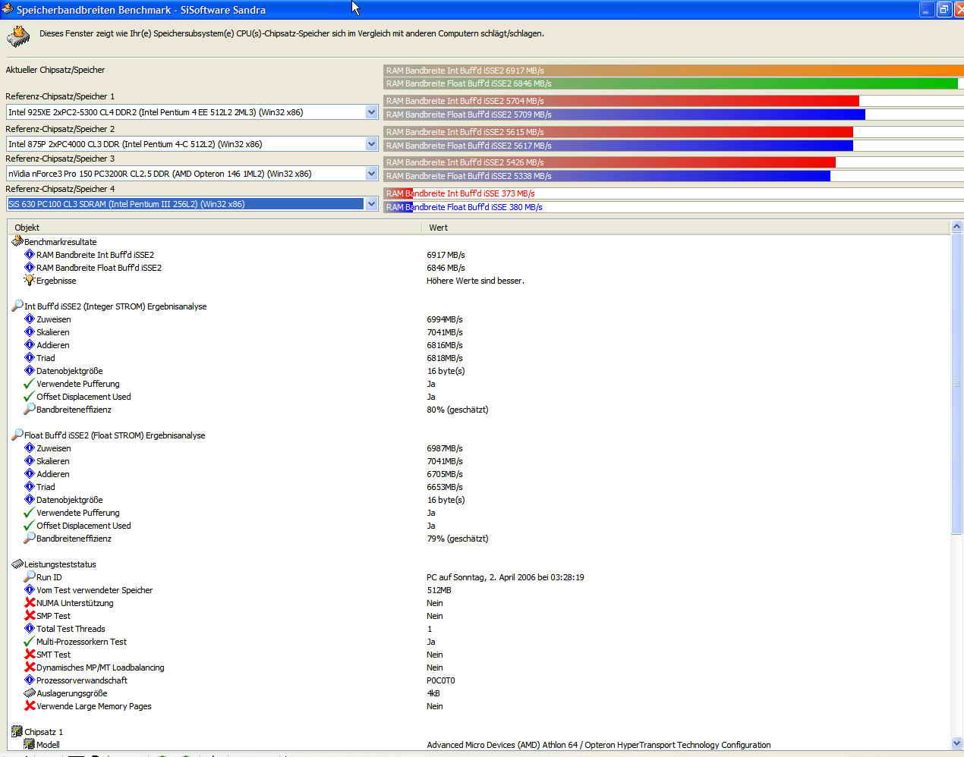This screenshot has width=964, height=757.
Task: Click the SiSoftware Sandra title bar icon
Action: [8, 9]
